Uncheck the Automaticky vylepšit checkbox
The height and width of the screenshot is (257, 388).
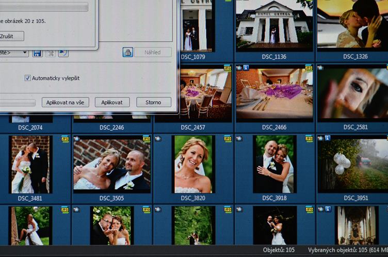click(28, 78)
